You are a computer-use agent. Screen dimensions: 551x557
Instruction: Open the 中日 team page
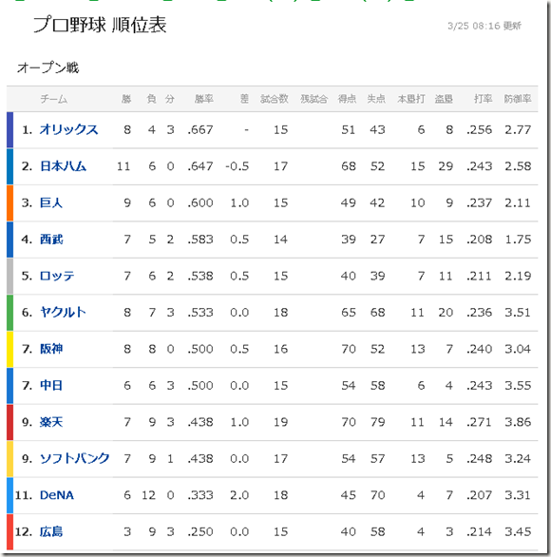[51, 385]
